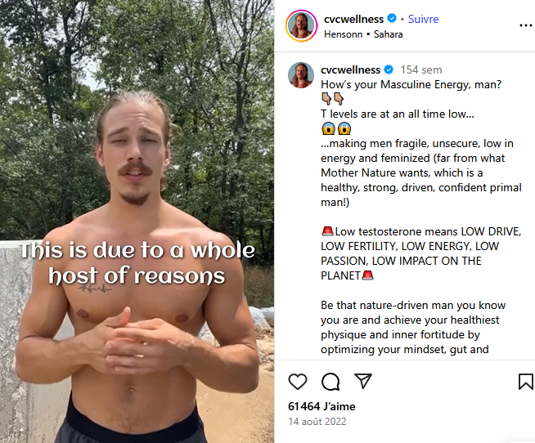Save the post with the bookmark icon

tap(526, 381)
